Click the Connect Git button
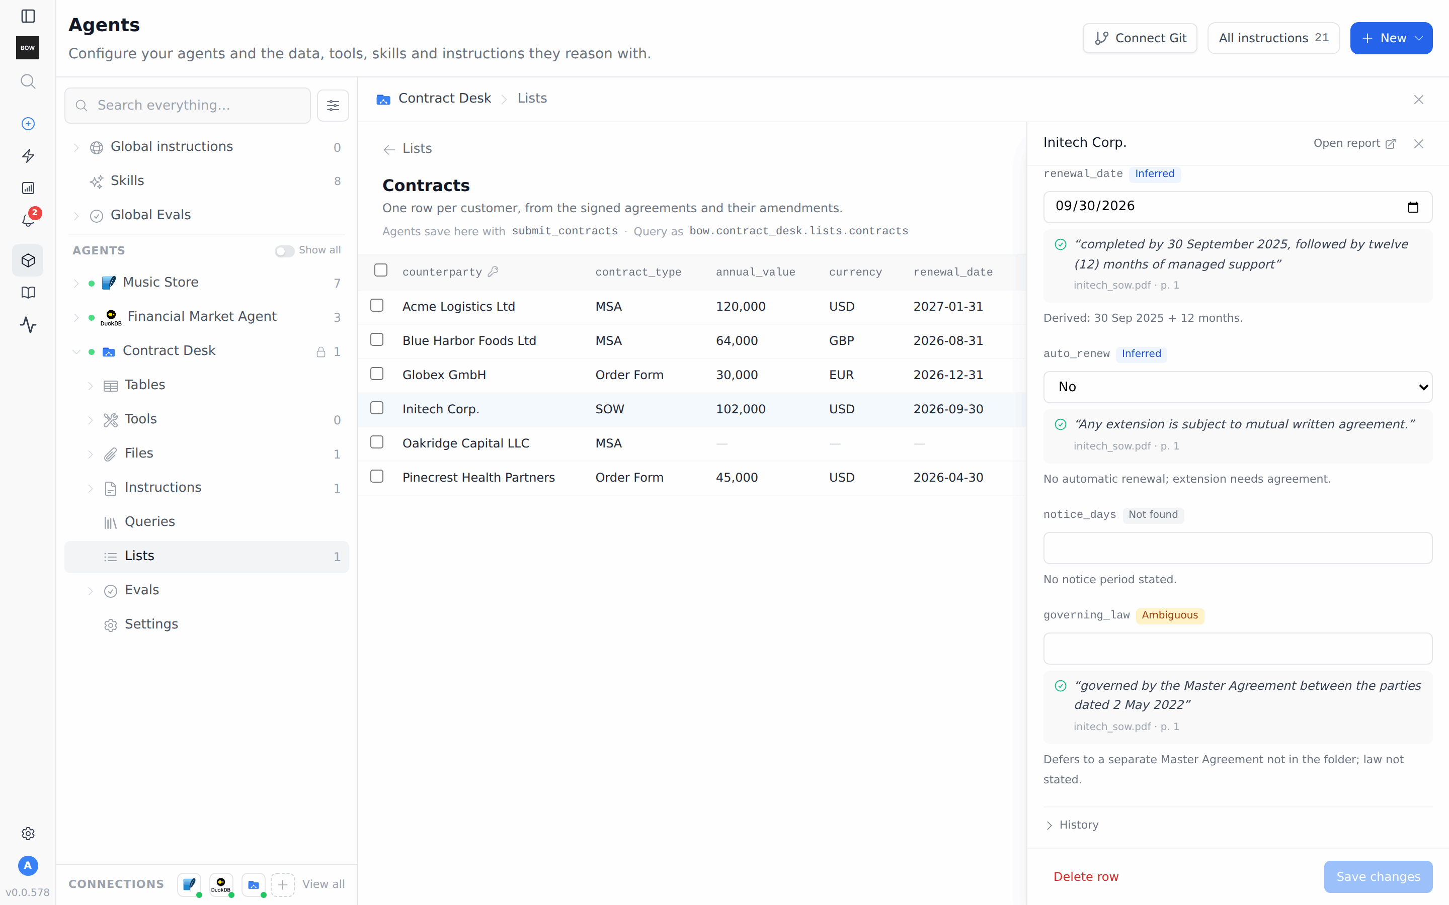Screen dimensions: 1449x905 [1140, 38]
